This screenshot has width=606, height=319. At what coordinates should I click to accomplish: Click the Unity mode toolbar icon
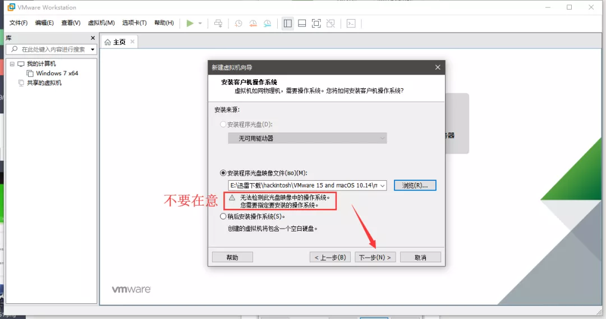pos(330,23)
